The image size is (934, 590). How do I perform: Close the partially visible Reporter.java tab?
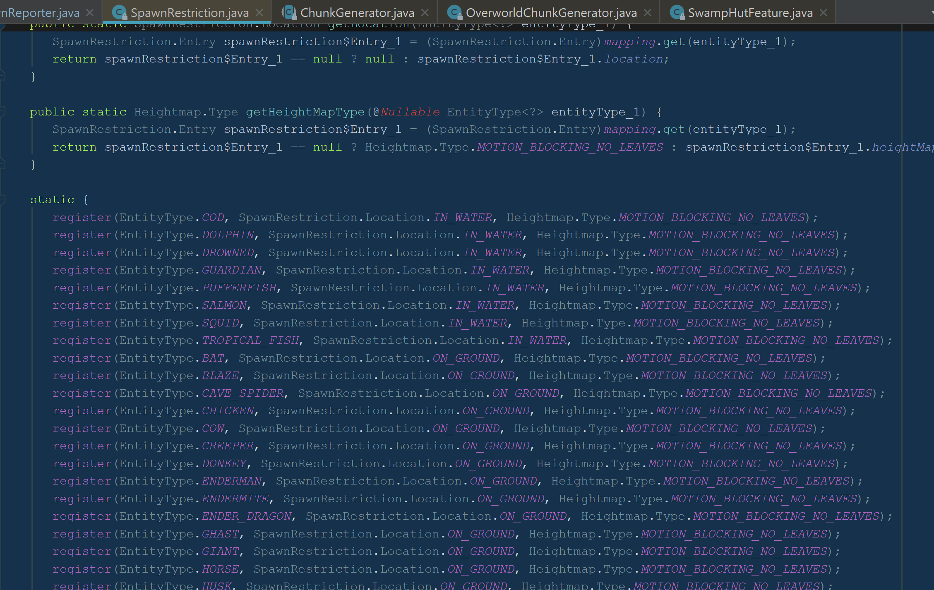pos(90,12)
